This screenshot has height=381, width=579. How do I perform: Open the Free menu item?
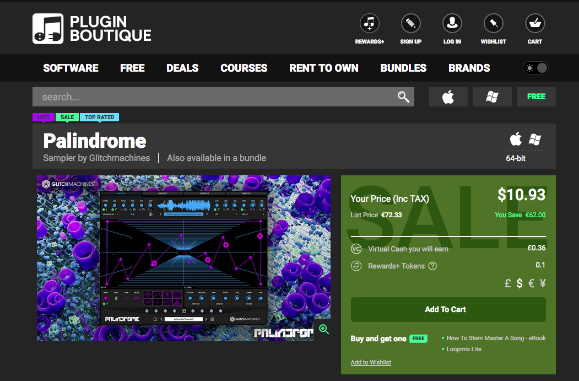[132, 68]
